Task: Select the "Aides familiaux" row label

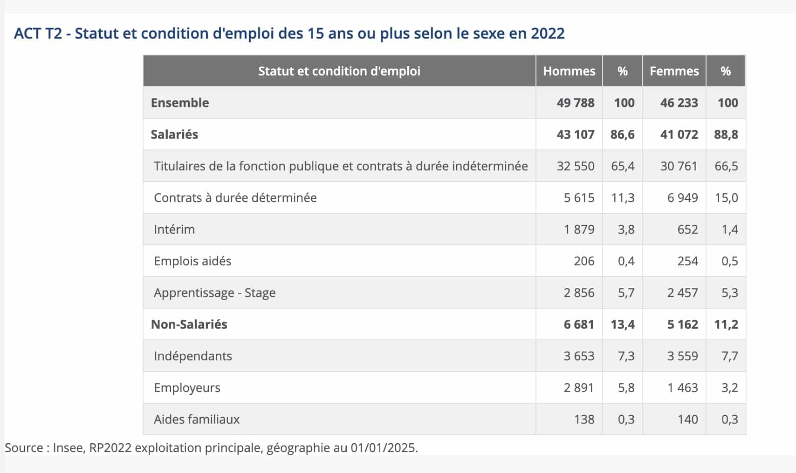Action: coord(196,419)
